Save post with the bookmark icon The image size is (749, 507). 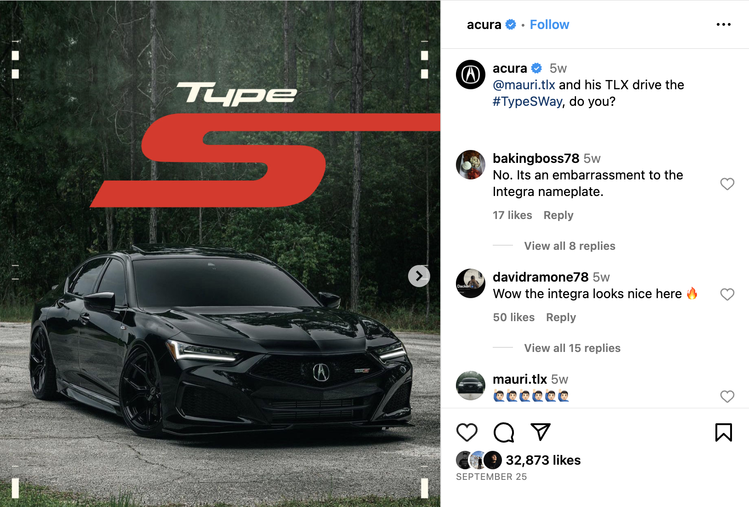pyautogui.click(x=723, y=432)
